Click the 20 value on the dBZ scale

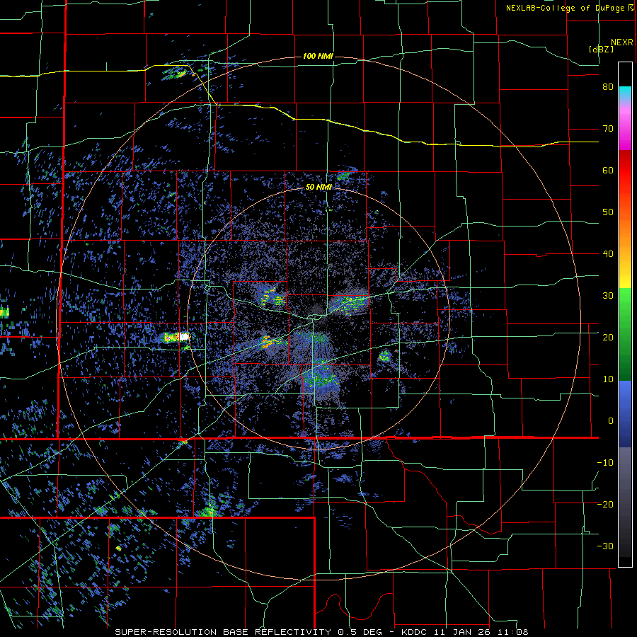point(608,338)
